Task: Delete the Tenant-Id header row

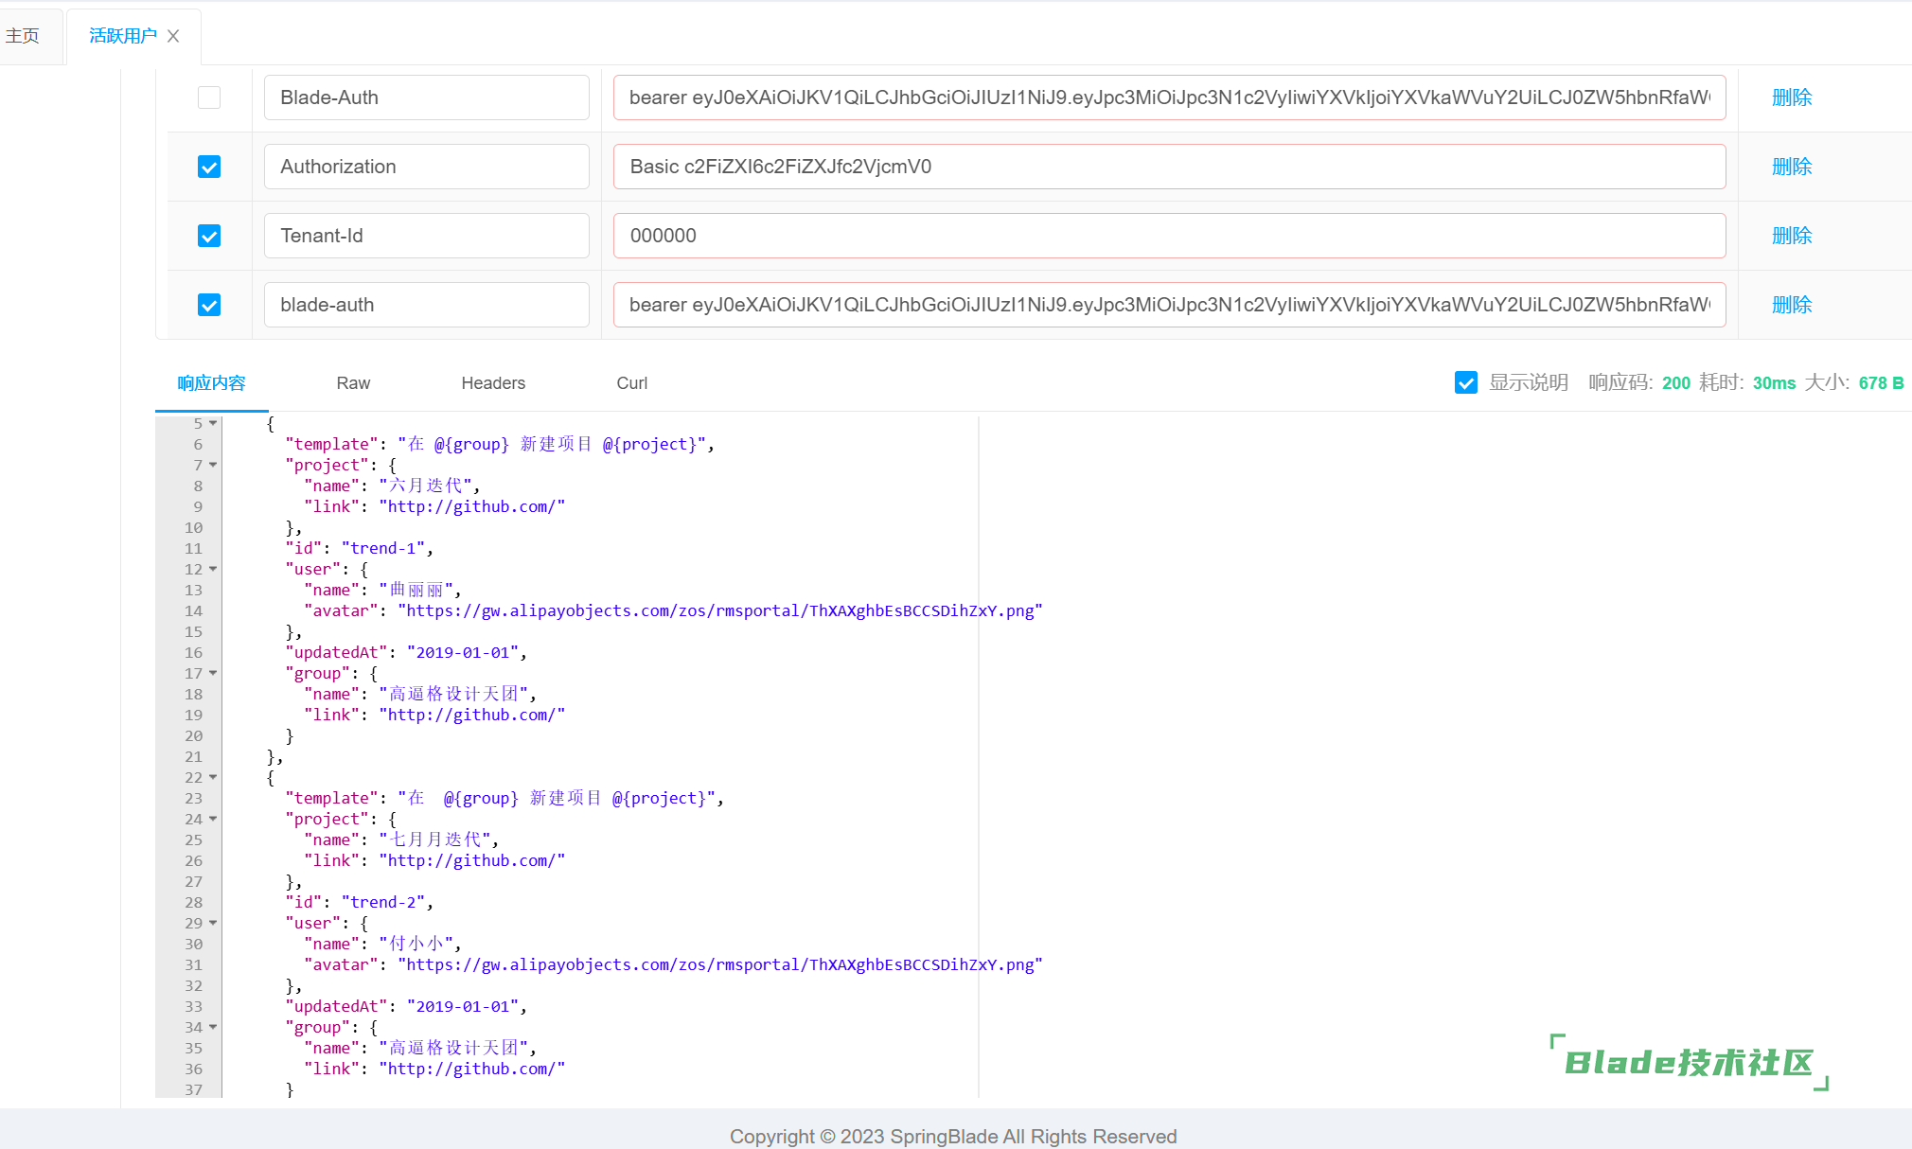Action: [1792, 236]
